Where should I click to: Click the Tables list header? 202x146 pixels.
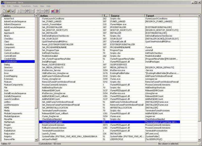click(x=18, y=16)
